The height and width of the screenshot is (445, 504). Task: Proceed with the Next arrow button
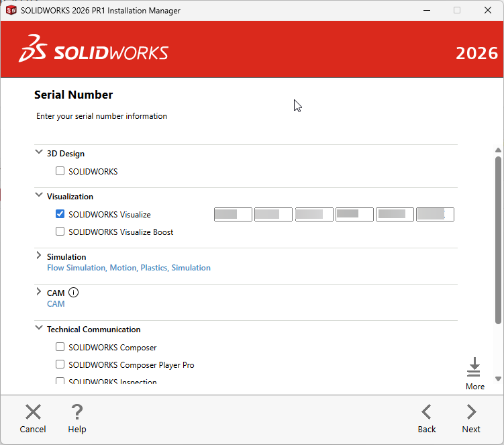[471, 412]
